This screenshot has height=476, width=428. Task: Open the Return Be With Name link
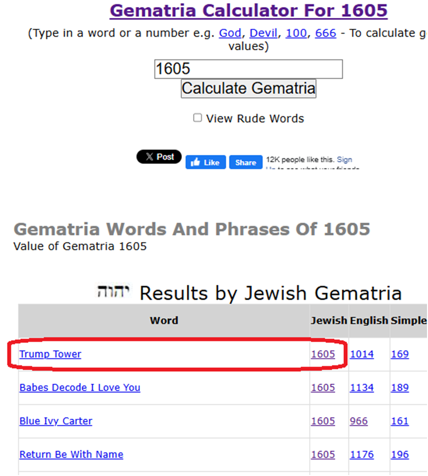[71, 454]
